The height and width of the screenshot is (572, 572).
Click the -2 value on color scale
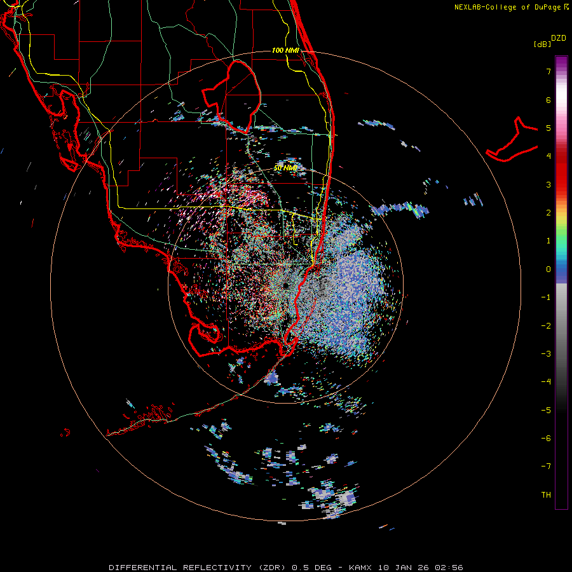coord(546,326)
